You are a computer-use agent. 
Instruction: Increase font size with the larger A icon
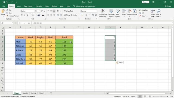(x=42, y=11)
